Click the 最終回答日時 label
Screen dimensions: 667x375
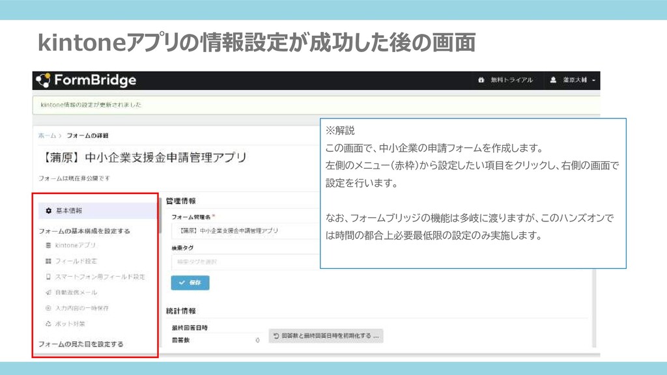click(190, 328)
